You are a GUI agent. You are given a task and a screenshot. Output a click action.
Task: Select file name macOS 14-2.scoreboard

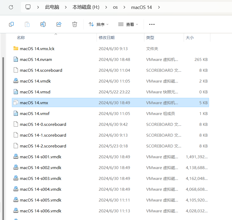point(43,146)
